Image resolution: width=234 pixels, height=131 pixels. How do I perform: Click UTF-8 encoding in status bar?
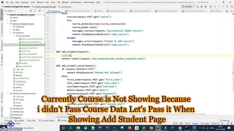(x=187, y=123)
